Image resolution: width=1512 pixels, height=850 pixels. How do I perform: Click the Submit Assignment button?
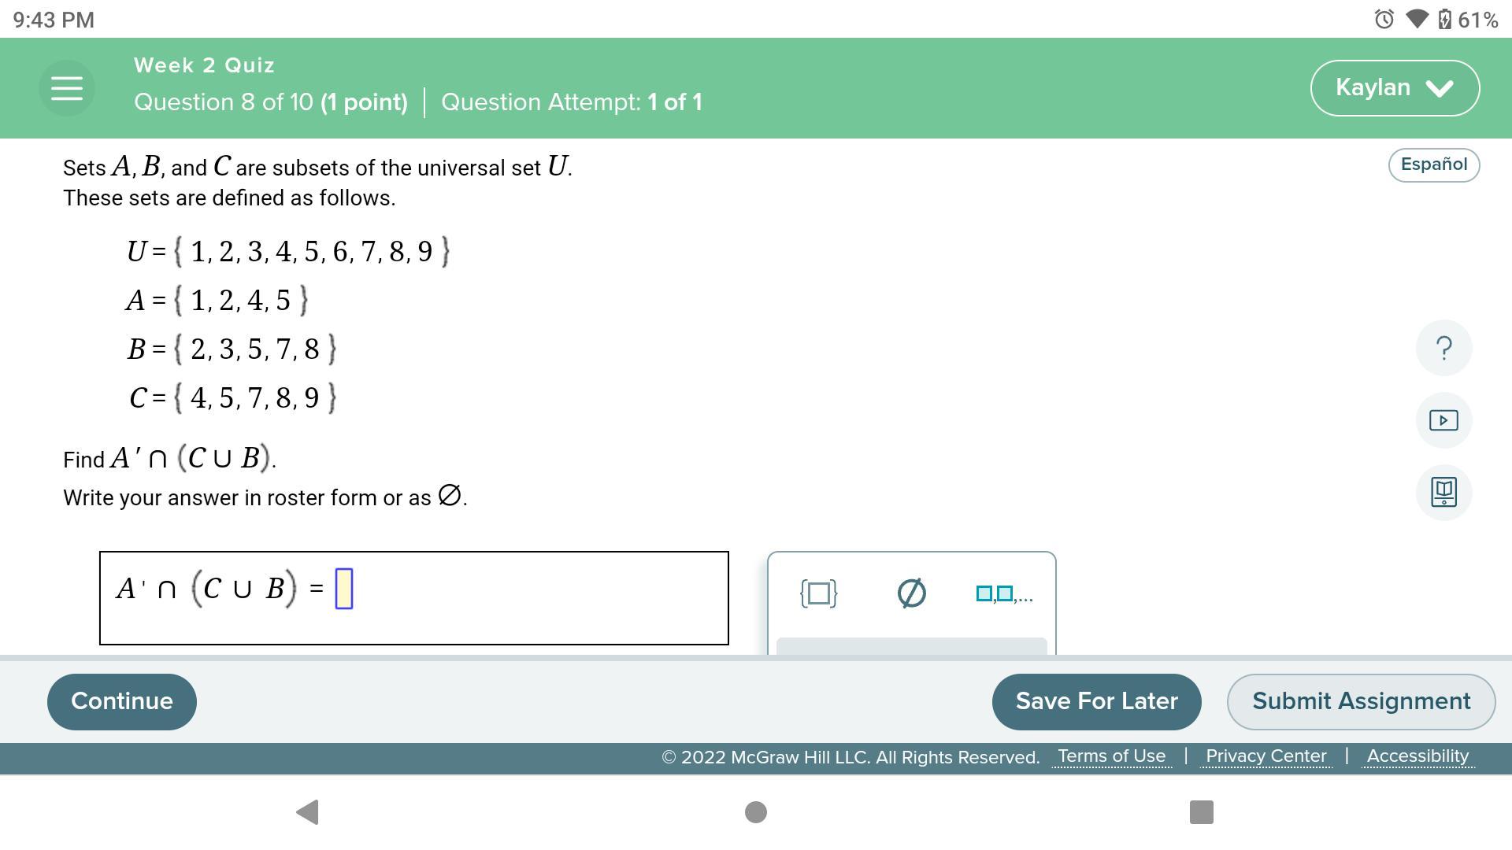tap(1360, 700)
